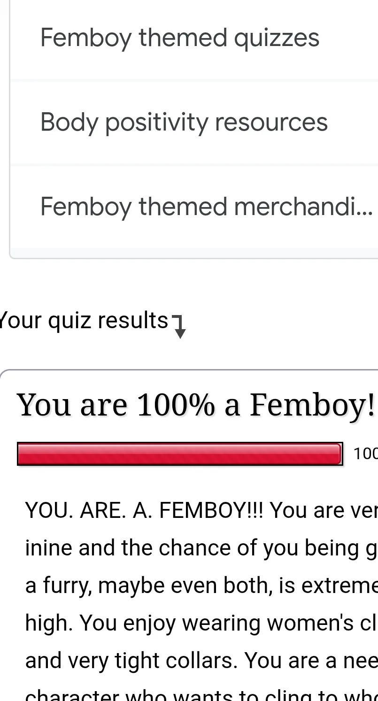Click the word Femboy! in the result heading
The height and width of the screenshot is (701, 378).
click(312, 405)
